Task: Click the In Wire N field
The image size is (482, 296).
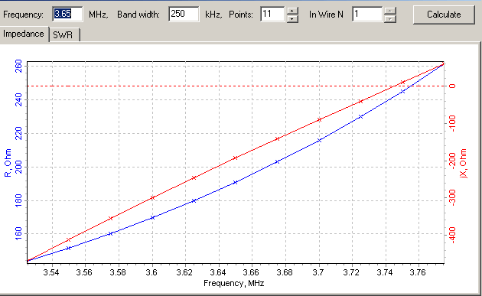Action: 367,14
